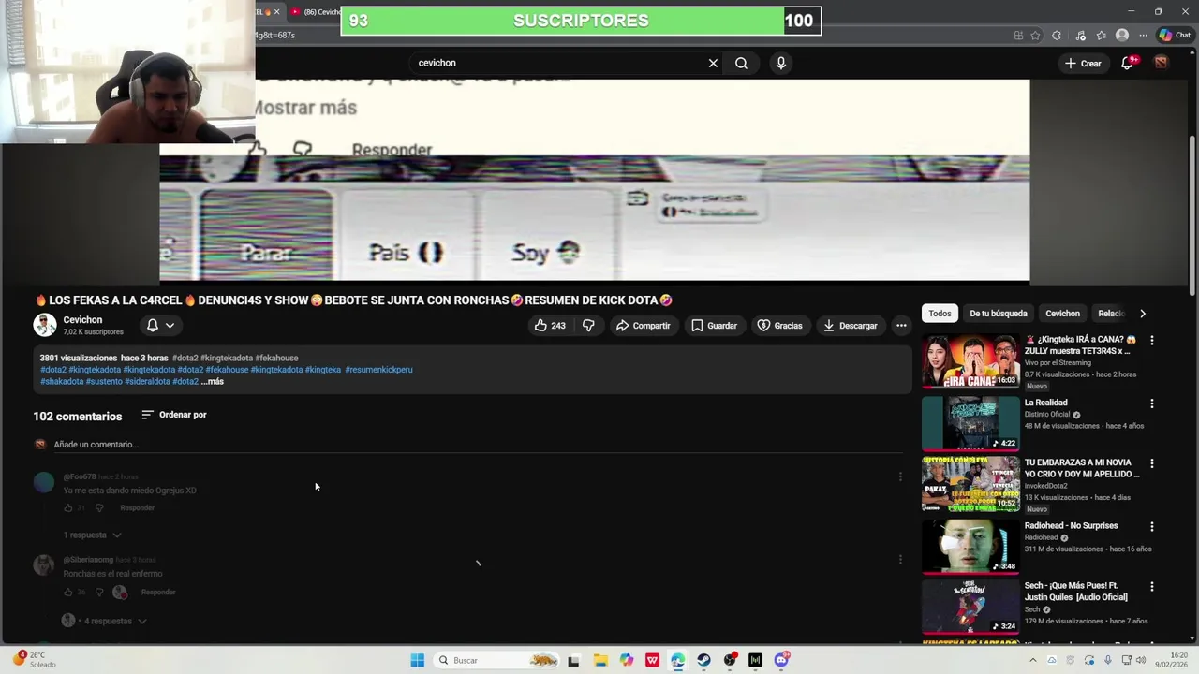Open Windows Start menu
The height and width of the screenshot is (674, 1199).
418,660
